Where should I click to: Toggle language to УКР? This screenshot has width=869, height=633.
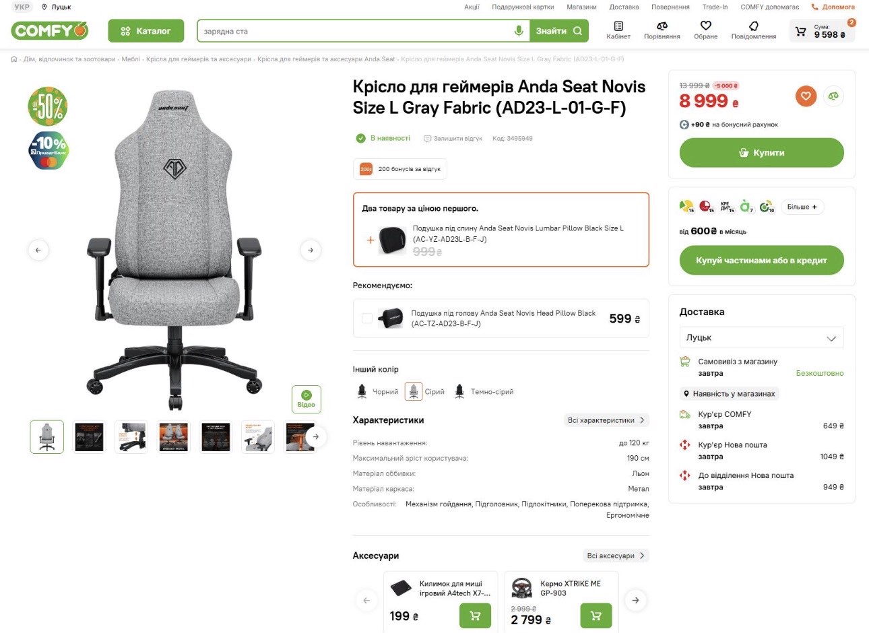tap(22, 7)
